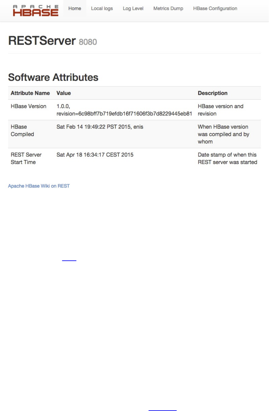The width and height of the screenshot is (269, 411).
Task: Open the Home tab
Action: (x=75, y=9)
